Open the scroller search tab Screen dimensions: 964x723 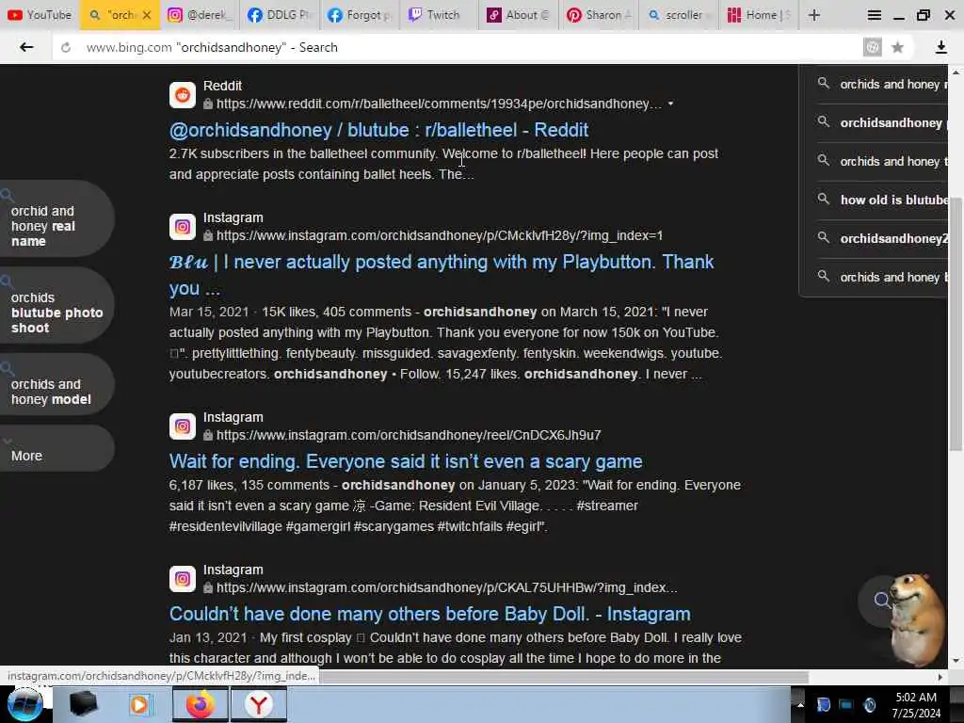pos(678,15)
